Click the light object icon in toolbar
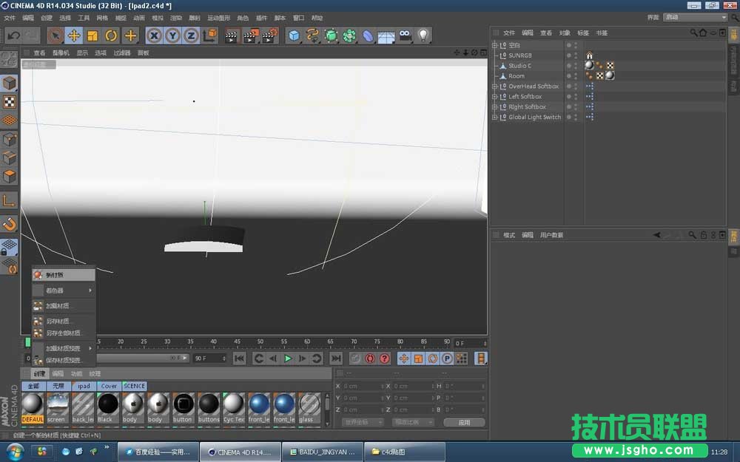The width and height of the screenshot is (740, 462). [x=423, y=35]
